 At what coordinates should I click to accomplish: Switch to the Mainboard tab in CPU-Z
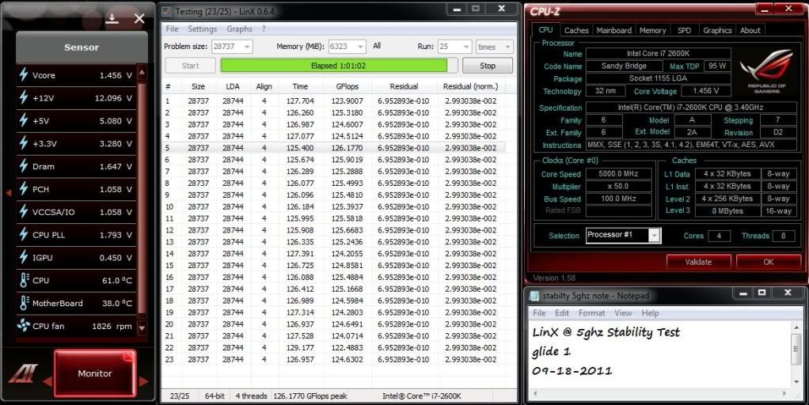click(x=614, y=30)
